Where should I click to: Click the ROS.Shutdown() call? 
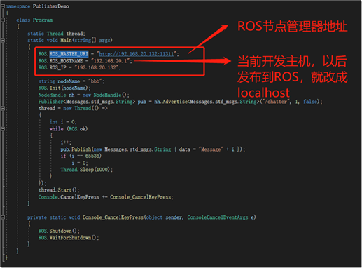click(x=59, y=231)
